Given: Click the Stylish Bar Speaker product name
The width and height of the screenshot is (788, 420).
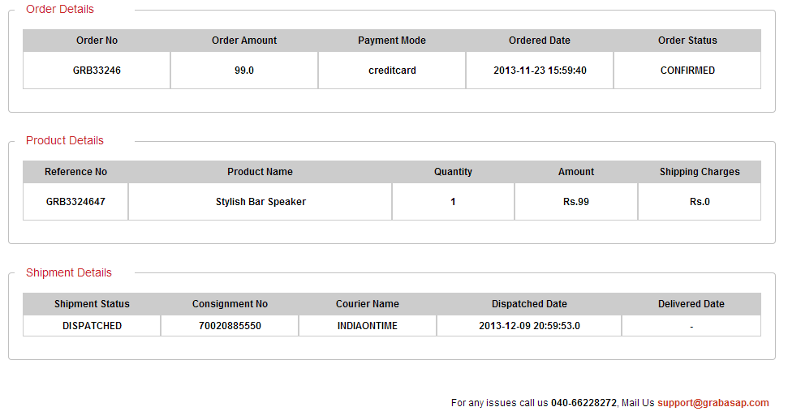Looking at the screenshot, I should coord(261,201).
